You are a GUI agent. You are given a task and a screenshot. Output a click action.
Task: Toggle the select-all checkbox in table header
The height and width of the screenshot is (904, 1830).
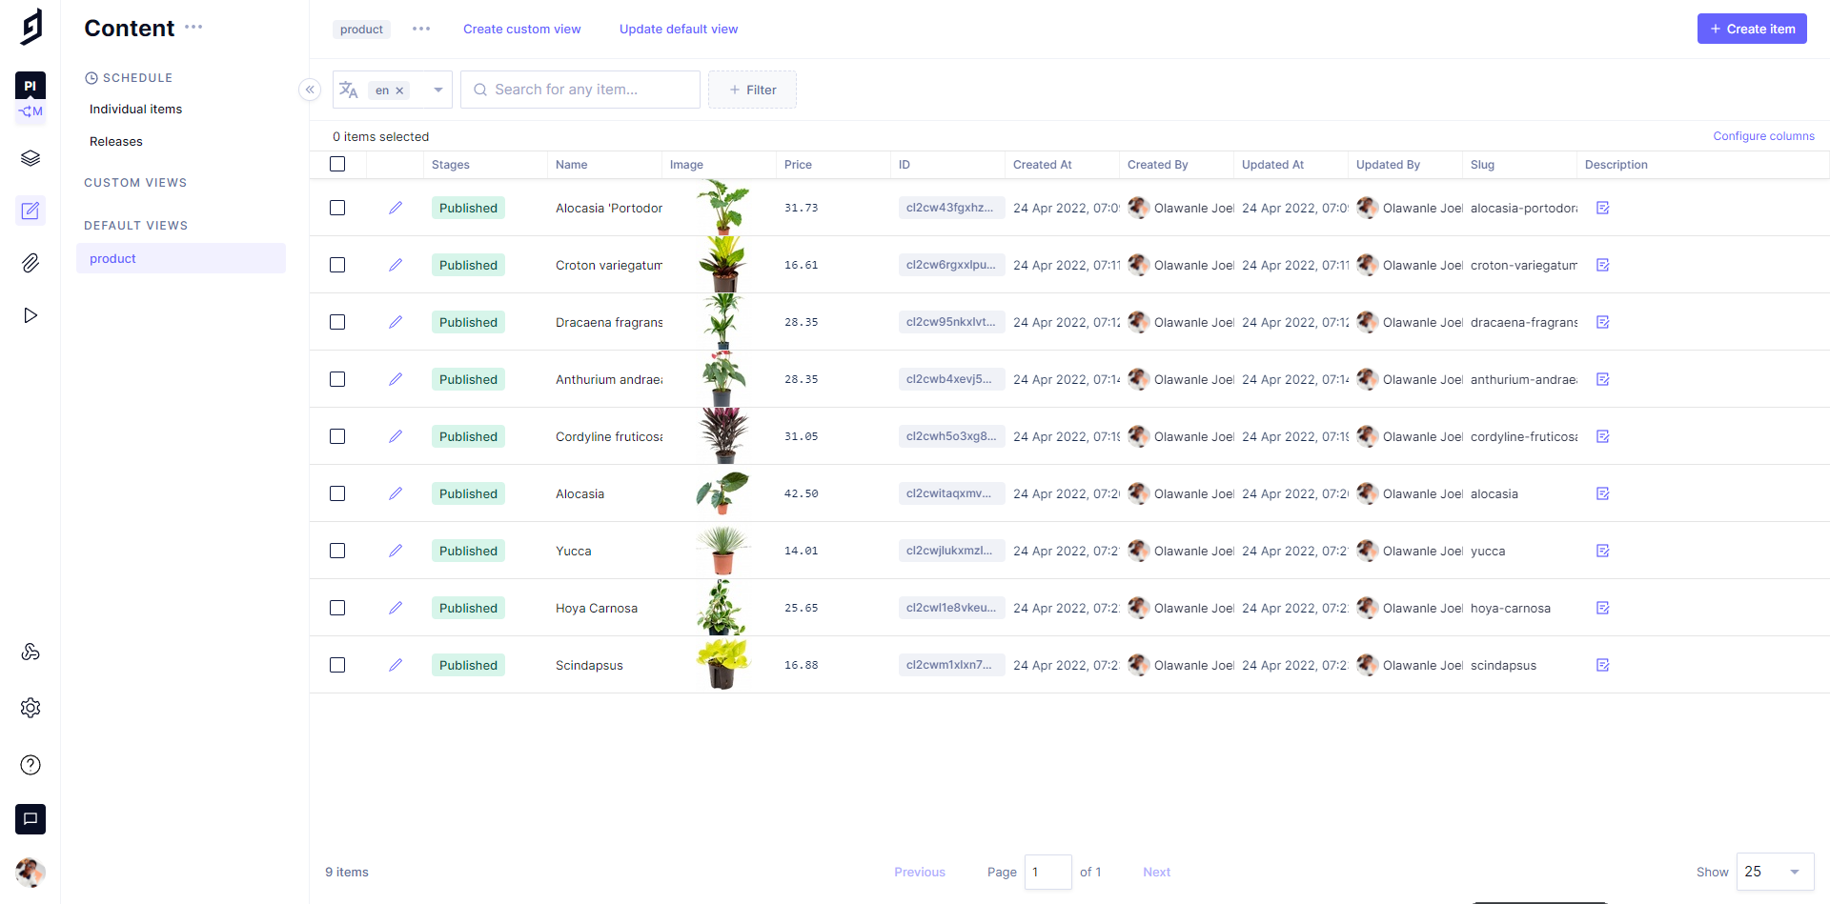[336, 164]
